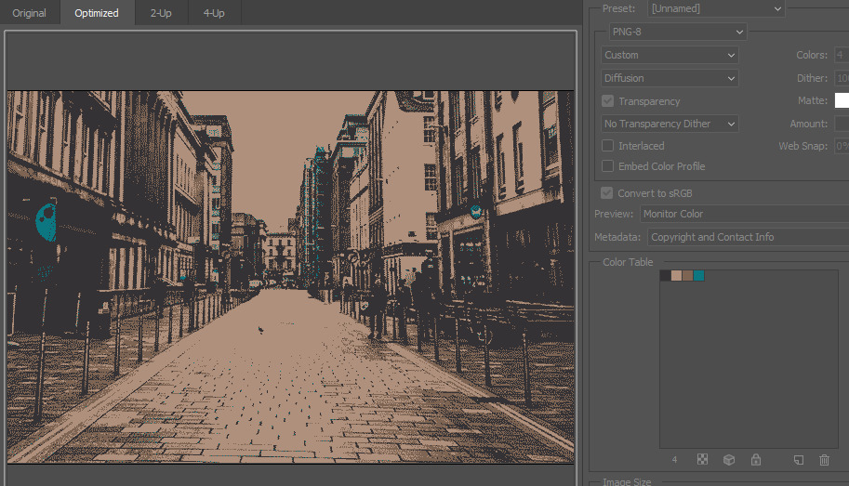Click the Amount value field
The height and width of the screenshot is (486, 849).
click(842, 124)
